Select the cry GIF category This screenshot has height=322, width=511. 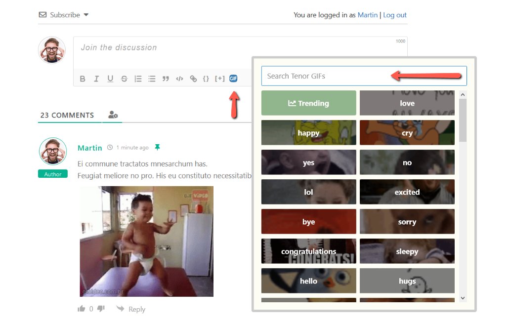point(407,132)
